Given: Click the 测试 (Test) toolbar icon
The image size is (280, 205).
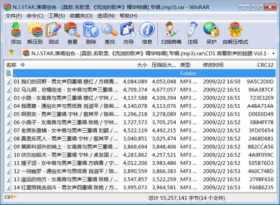Looking at the screenshot, I should [53, 30].
